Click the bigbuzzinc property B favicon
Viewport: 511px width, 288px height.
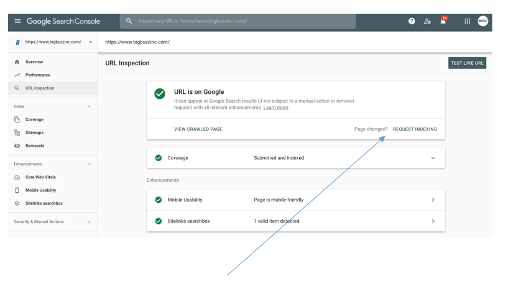(x=17, y=42)
